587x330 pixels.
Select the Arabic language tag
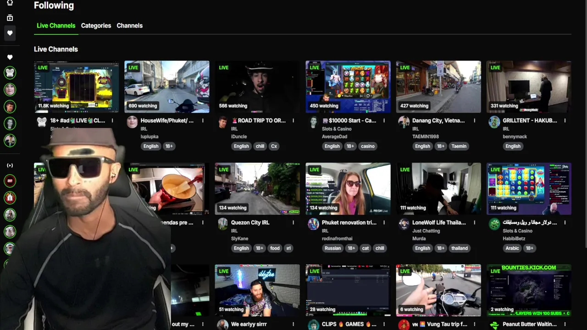point(512,248)
